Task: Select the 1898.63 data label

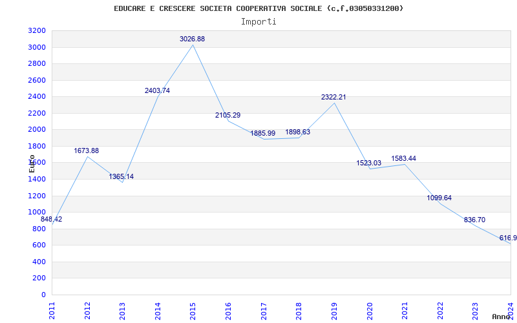Action: coord(298,132)
